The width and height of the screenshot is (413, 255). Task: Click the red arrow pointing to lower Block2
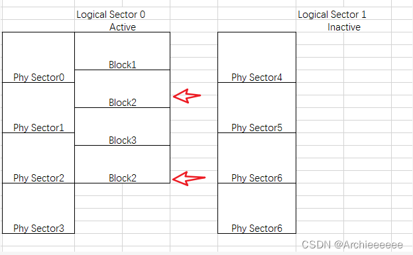[188, 178]
